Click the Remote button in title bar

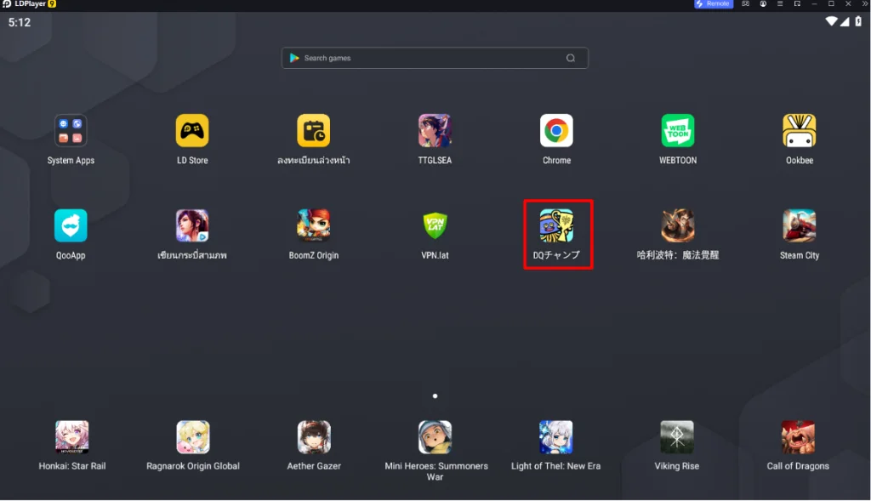(714, 4)
